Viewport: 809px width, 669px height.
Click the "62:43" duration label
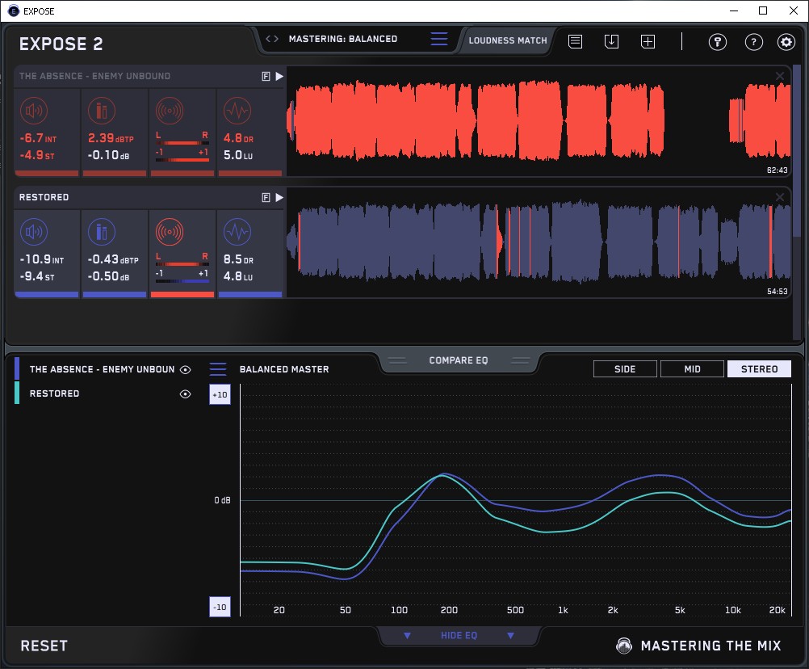point(777,170)
